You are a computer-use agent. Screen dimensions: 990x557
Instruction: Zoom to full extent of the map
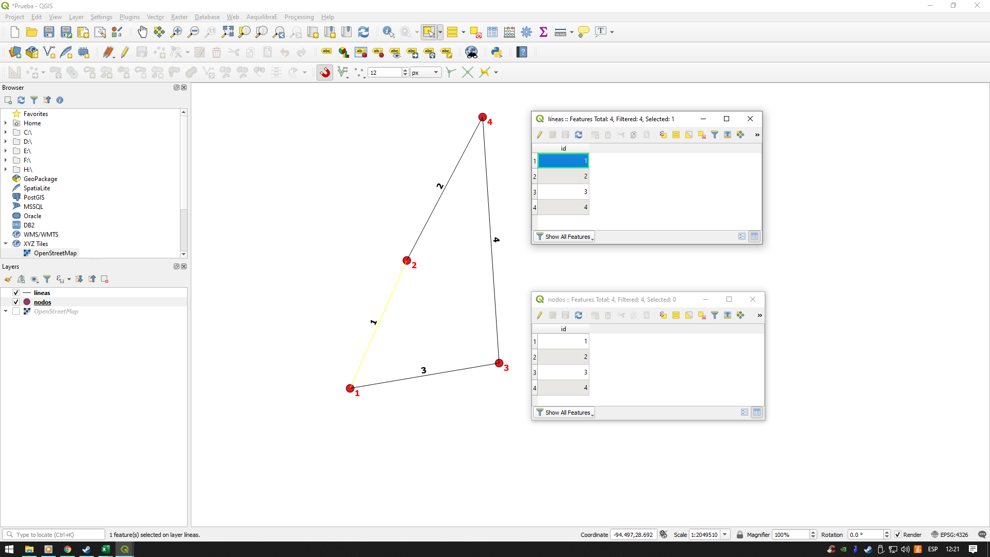click(227, 32)
